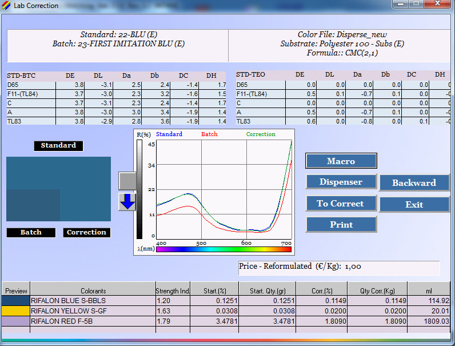Select RIFALON RED F-5B colorant name
This screenshot has width=455, height=346.
(x=62, y=321)
